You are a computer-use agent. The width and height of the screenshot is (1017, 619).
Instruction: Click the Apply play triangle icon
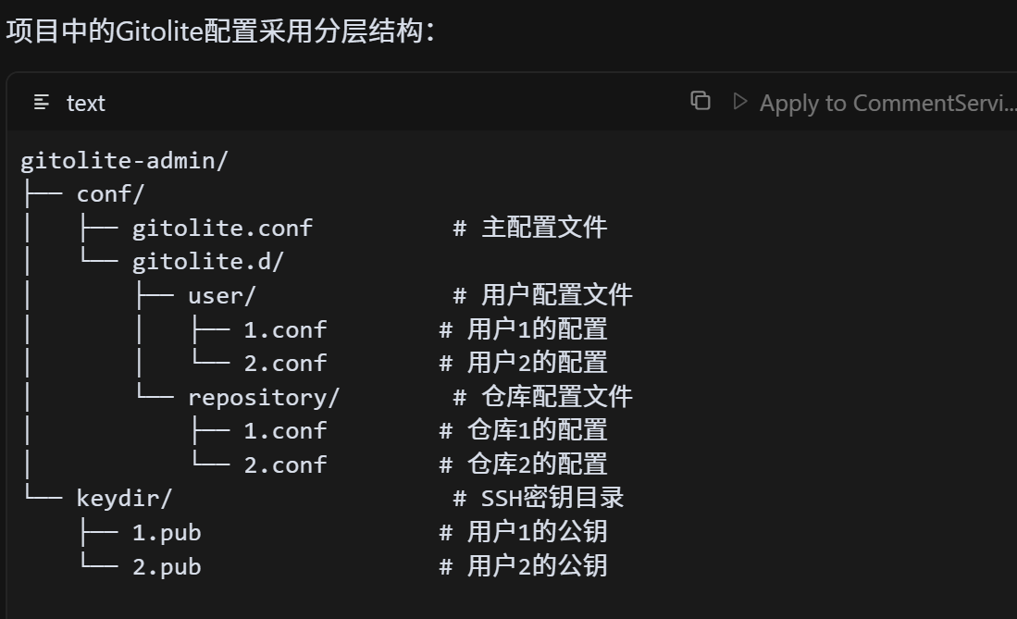[x=739, y=101]
